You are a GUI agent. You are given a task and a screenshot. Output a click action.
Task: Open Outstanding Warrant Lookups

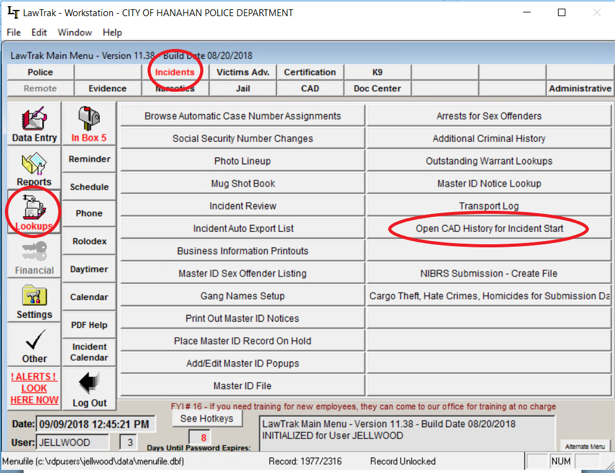[489, 161]
